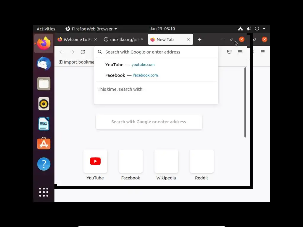Choose the Facebook facebook.com suggestion
Image resolution: width=303 pixels, height=227 pixels.
coord(156,75)
